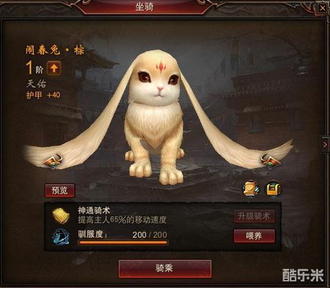Image resolution: width=330 pixels, height=288 pixels.
Task: Click the 200 / 200 tameness value
Action: (150, 234)
